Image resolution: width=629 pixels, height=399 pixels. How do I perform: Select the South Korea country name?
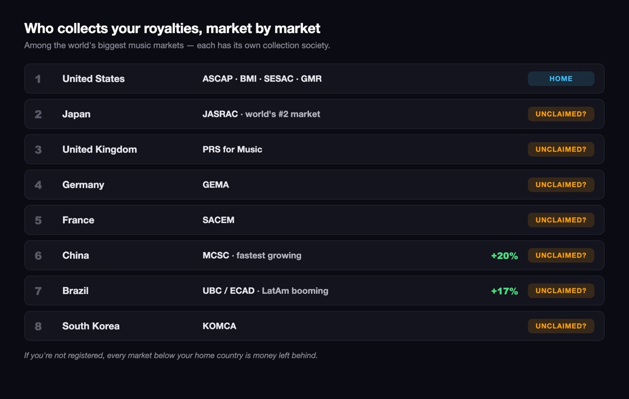[x=91, y=326]
